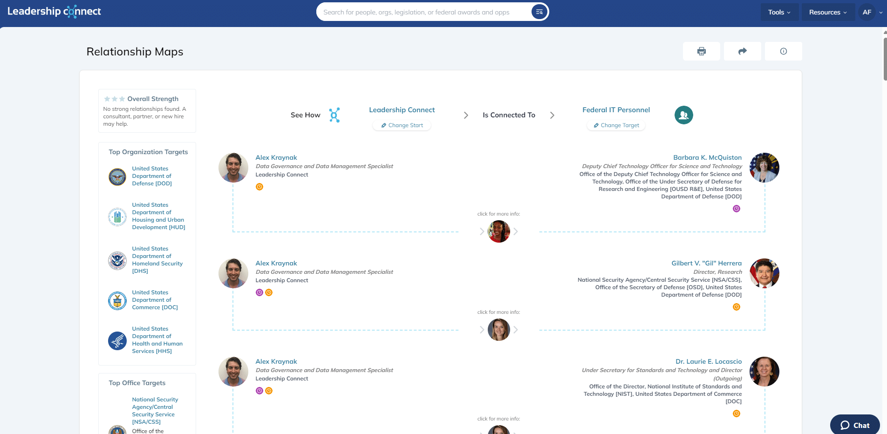Open Department of Homeland Security [DHS] target
The width and height of the screenshot is (887, 434).
[157, 260]
